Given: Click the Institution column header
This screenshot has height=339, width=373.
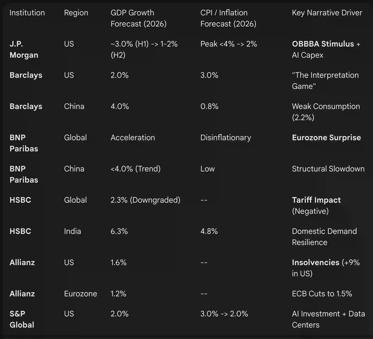Looking at the screenshot, I should click(x=27, y=13).
